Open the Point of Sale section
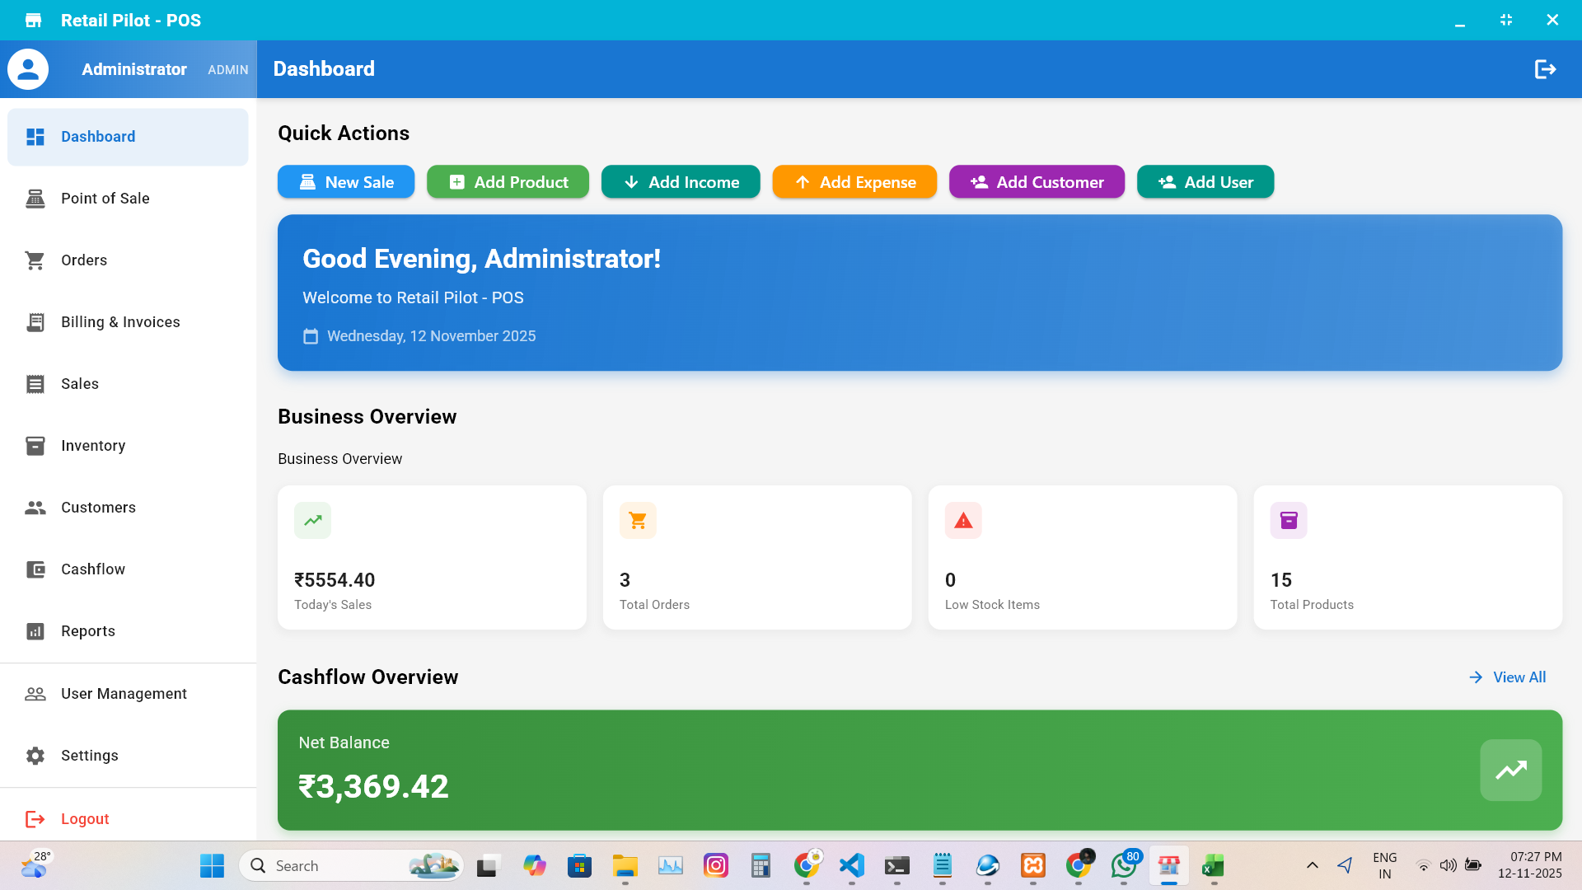Image resolution: width=1582 pixels, height=890 pixels. coord(105,198)
